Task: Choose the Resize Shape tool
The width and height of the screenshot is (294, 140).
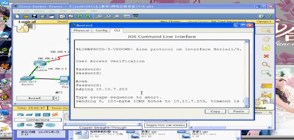Action: coord(266,73)
